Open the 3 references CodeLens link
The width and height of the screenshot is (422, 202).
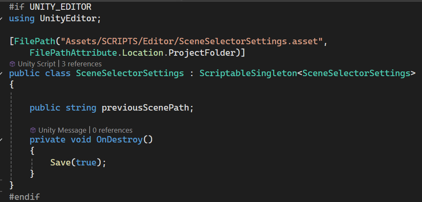[x=82, y=64]
